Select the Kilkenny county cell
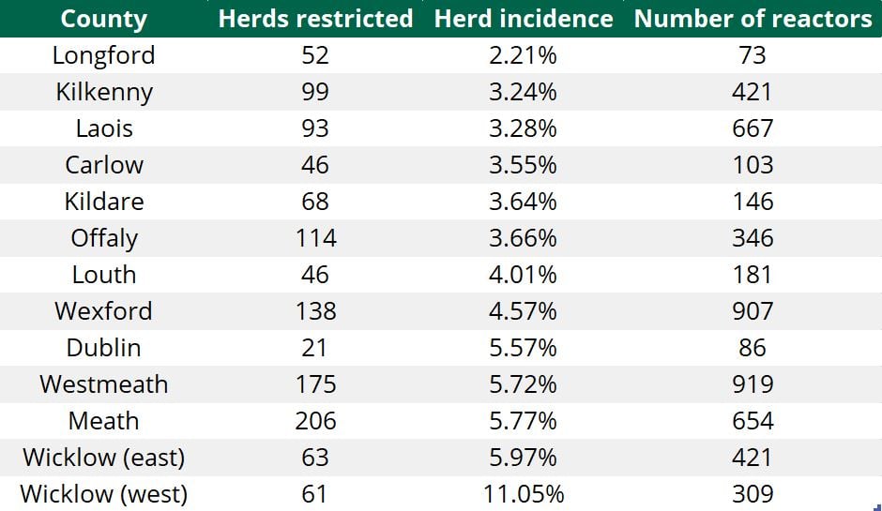Image resolution: width=882 pixels, height=511 pixels. 103,92
